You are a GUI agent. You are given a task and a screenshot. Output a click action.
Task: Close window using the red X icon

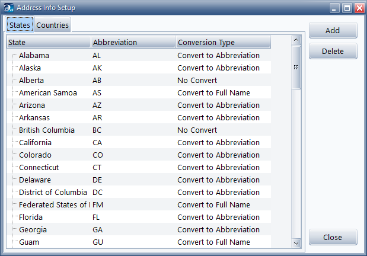(359, 8)
